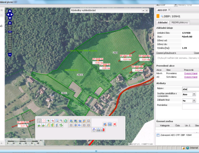Pan the map right with arrow
199x153 pixels.
coord(12,15)
